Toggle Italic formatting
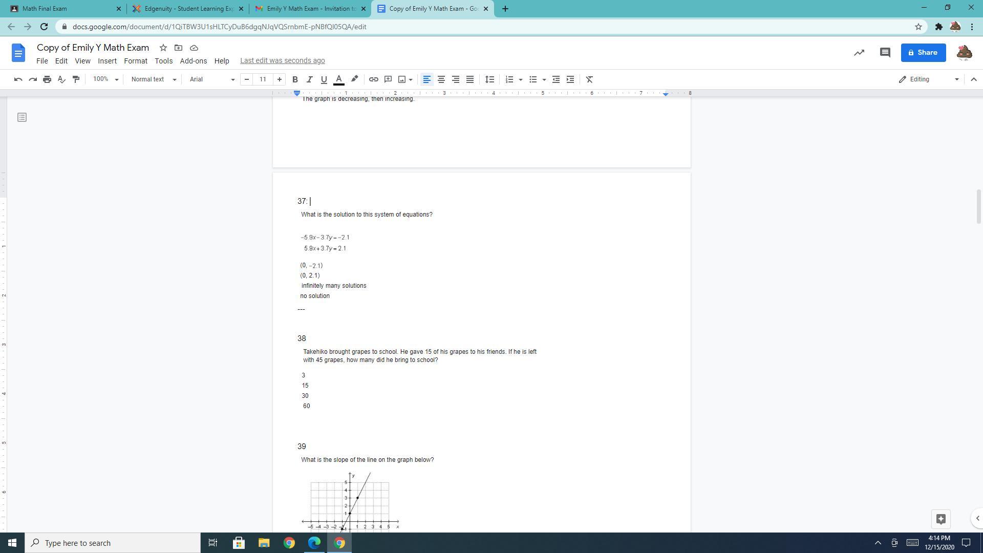This screenshot has width=983, height=553. tap(309, 79)
